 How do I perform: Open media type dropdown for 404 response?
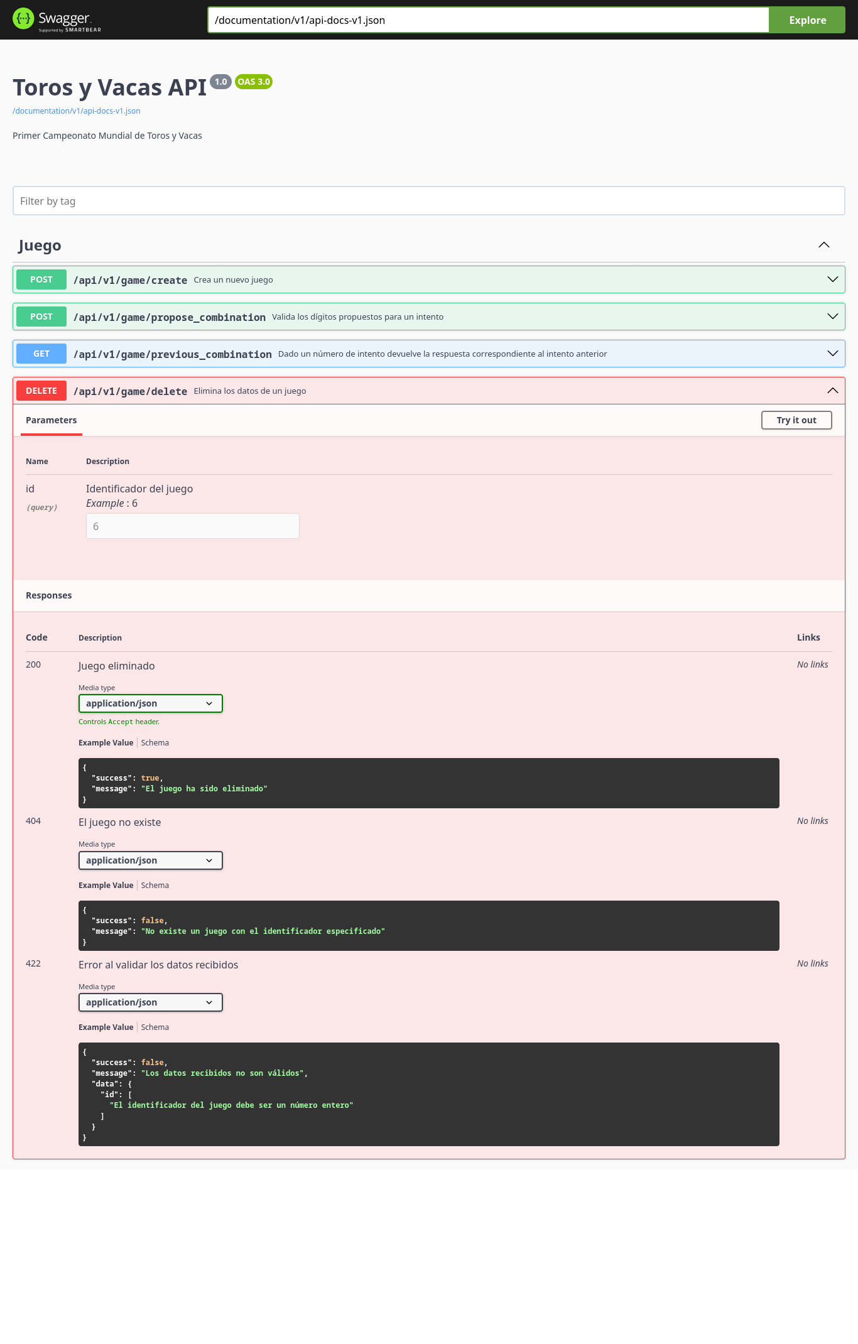(x=150, y=860)
